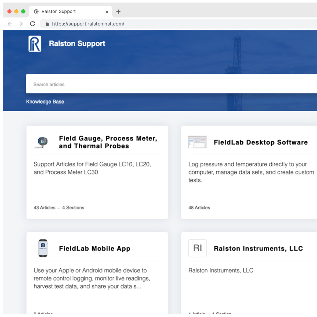The width and height of the screenshot is (317, 317).
Task: Reload the page with the refresh icon
Action: (32, 24)
